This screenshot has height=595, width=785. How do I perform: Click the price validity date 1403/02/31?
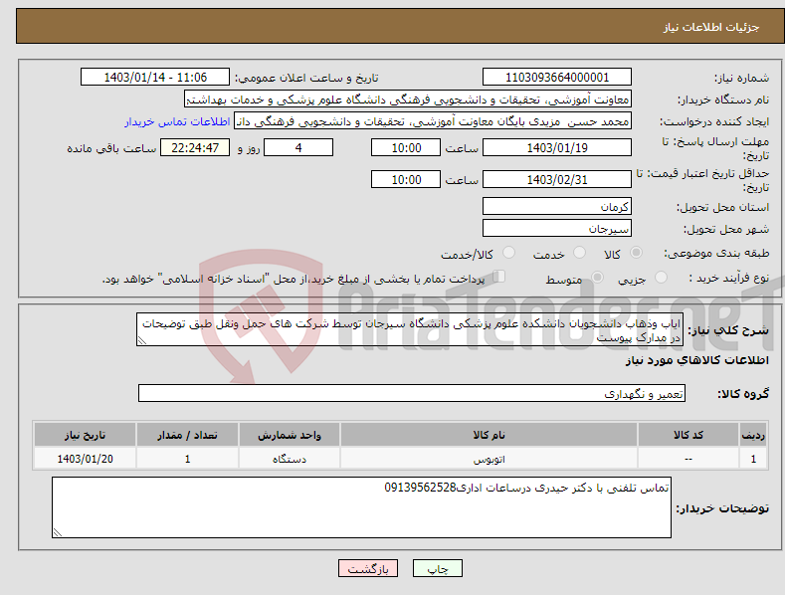point(557,179)
